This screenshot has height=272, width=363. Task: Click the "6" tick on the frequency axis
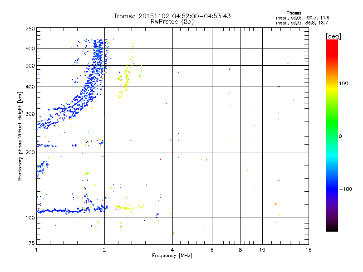[212, 250]
